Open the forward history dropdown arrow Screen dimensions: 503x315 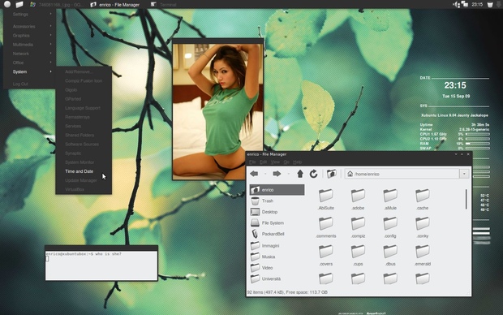tap(288, 174)
